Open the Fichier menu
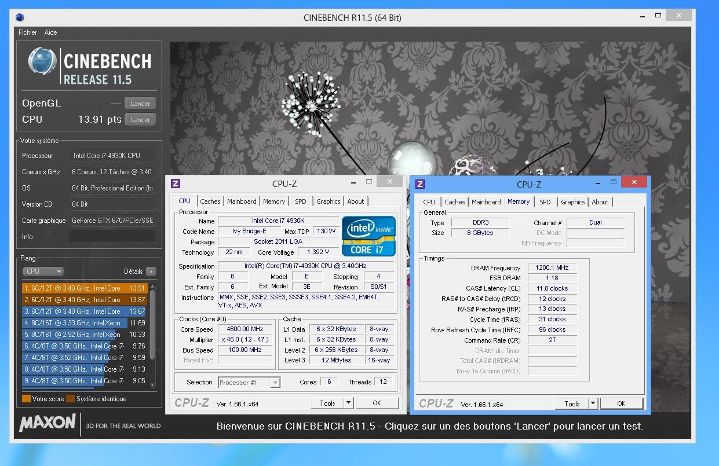Image resolution: width=719 pixels, height=466 pixels. point(28,32)
